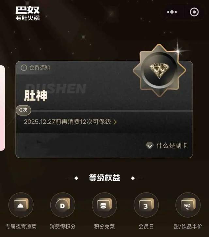Viewport: 209px width, 237px height.
Task: Tap the diamond badge on member card
Action: click(x=159, y=70)
